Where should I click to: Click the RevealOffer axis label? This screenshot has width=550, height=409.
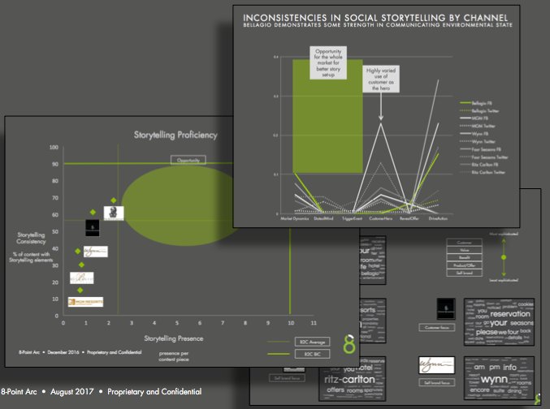pos(409,218)
